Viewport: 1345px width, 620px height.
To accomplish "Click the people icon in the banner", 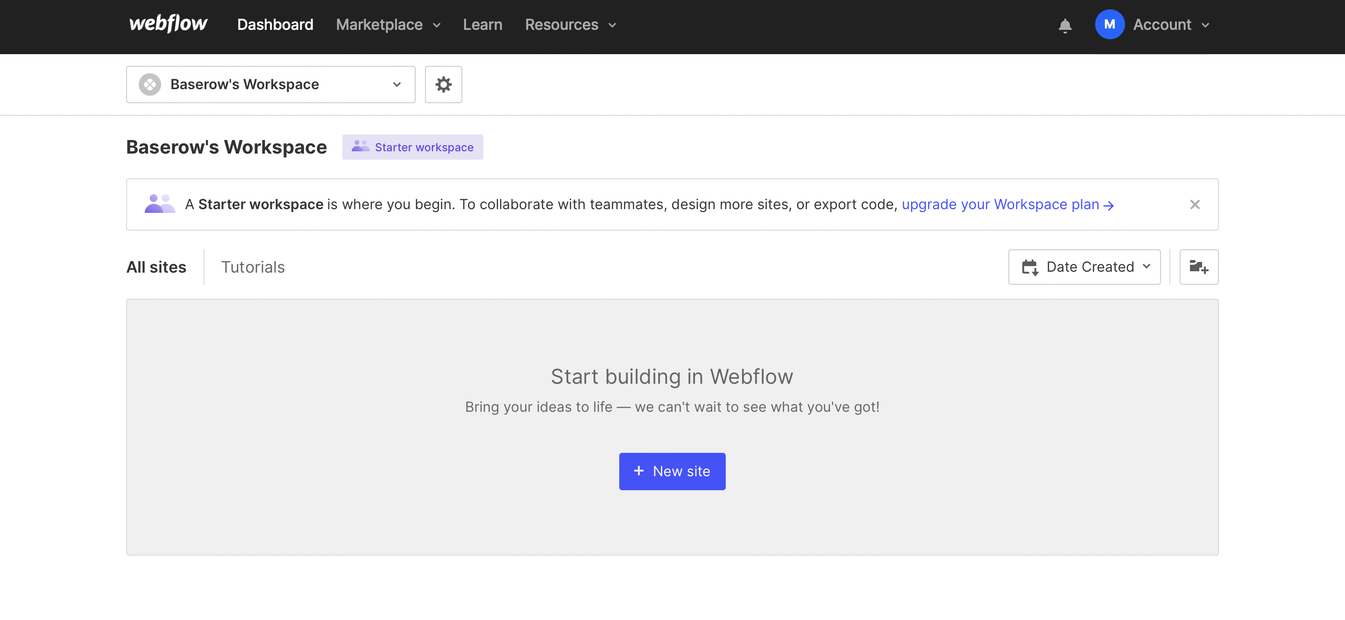I will 159,204.
